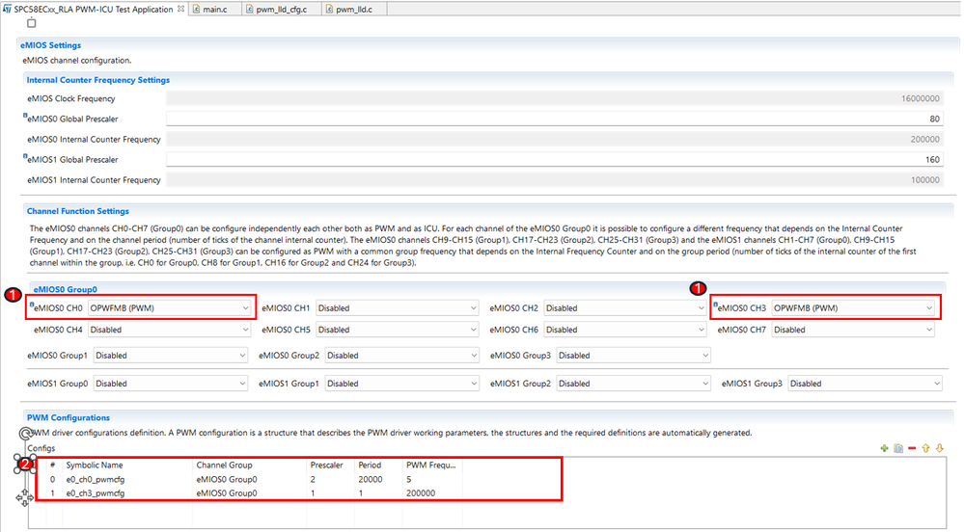The height and width of the screenshot is (532, 964).
Task: Switch to the main.c tab
Action: tap(214, 10)
